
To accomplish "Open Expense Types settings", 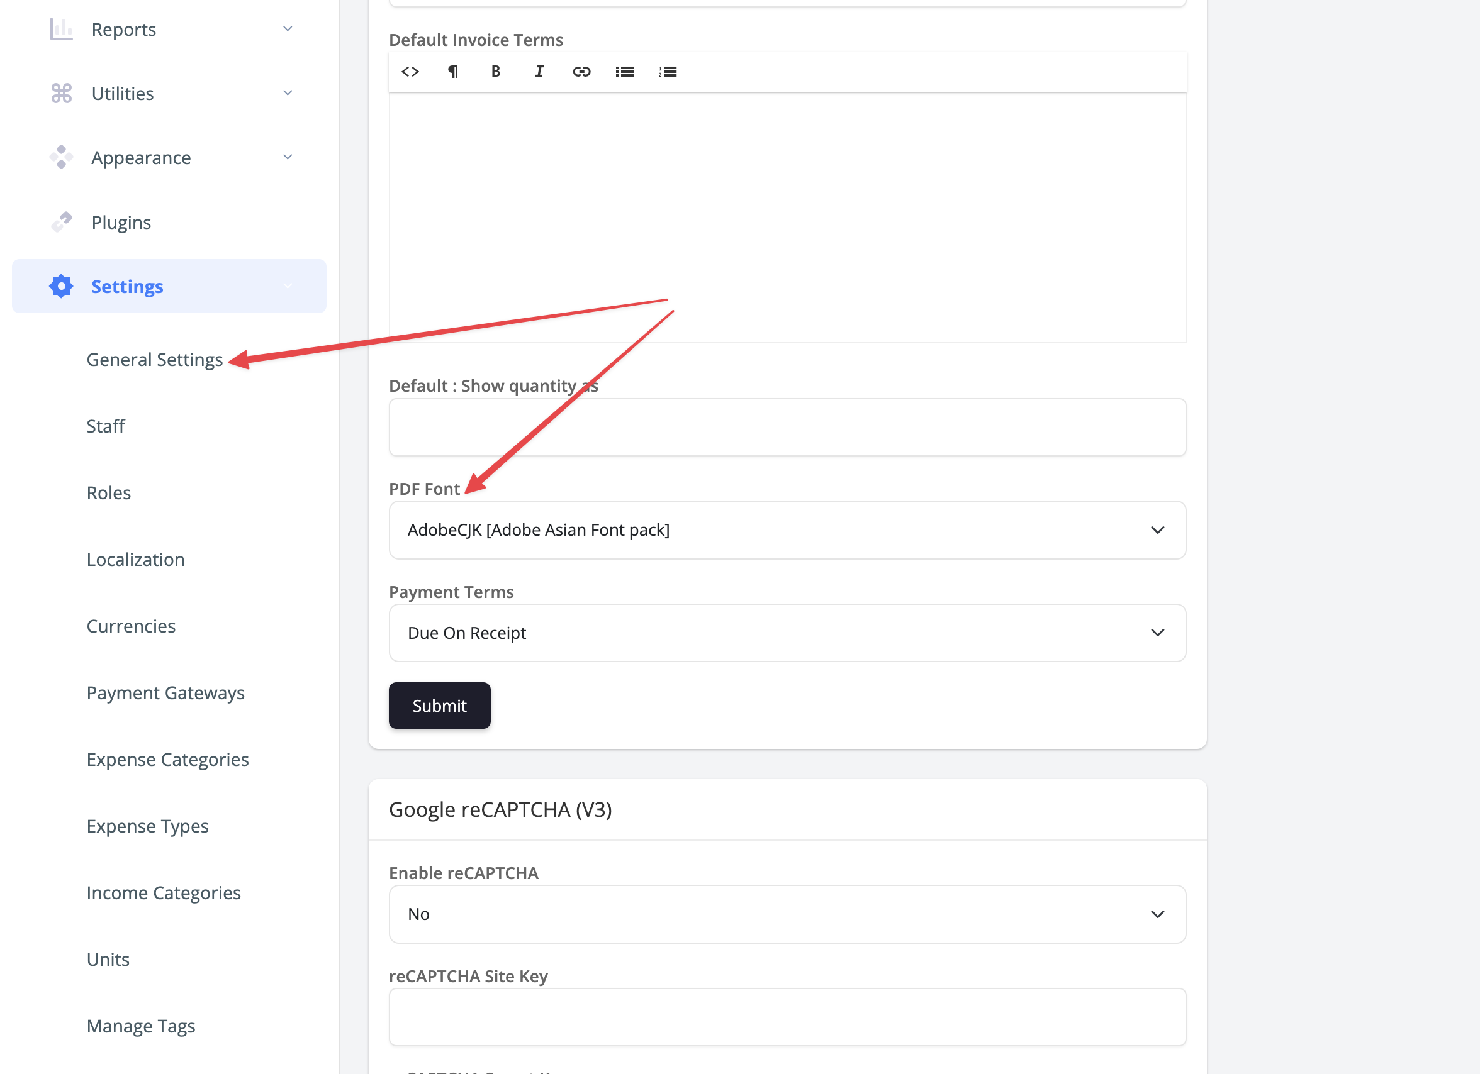I will (147, 826).
